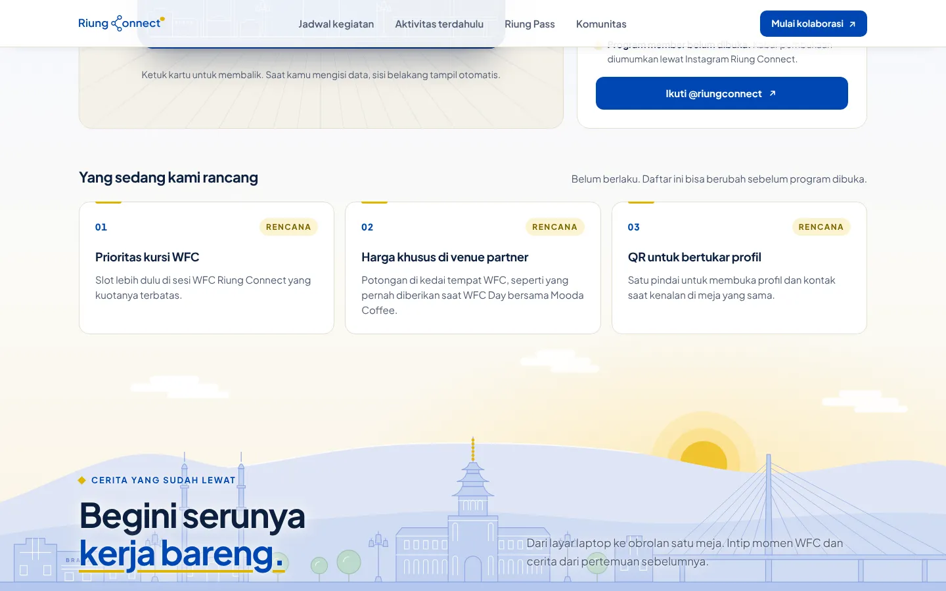Click the Begini serunya heading
Screen dimensions: 946x591
coord(192,516)
